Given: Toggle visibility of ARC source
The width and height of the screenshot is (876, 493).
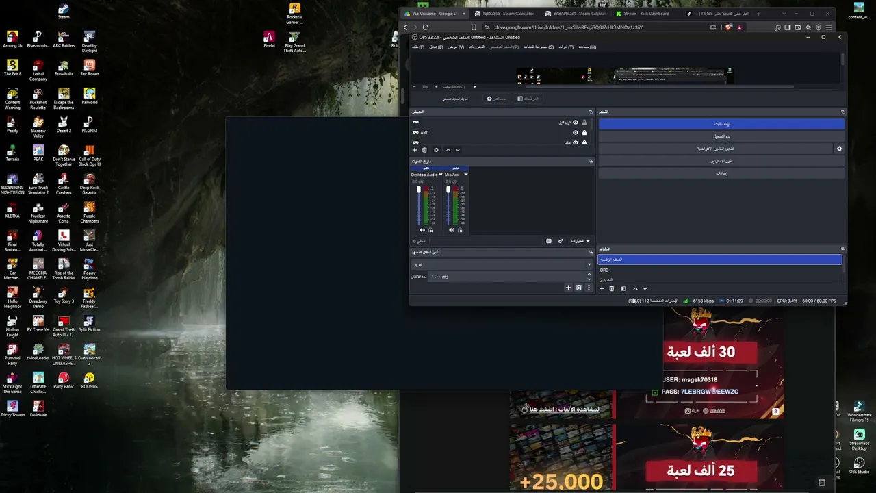Looking at the screenshot, I should click(575, 133).
